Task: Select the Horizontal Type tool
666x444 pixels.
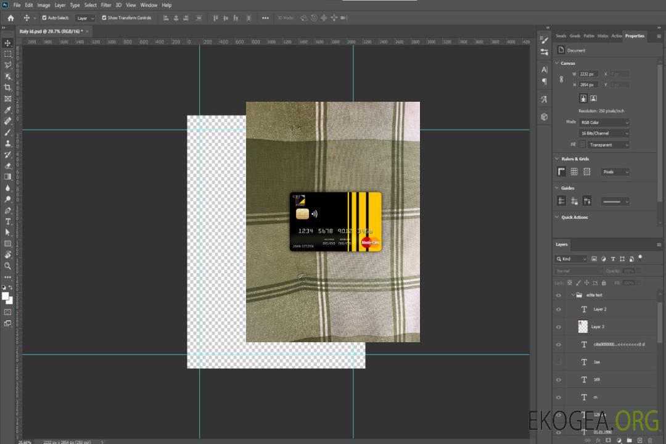Action: click(x=7, y=221)
